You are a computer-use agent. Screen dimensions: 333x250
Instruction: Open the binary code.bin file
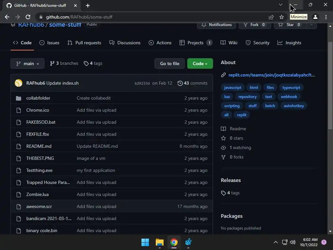[x=42, y=231]
